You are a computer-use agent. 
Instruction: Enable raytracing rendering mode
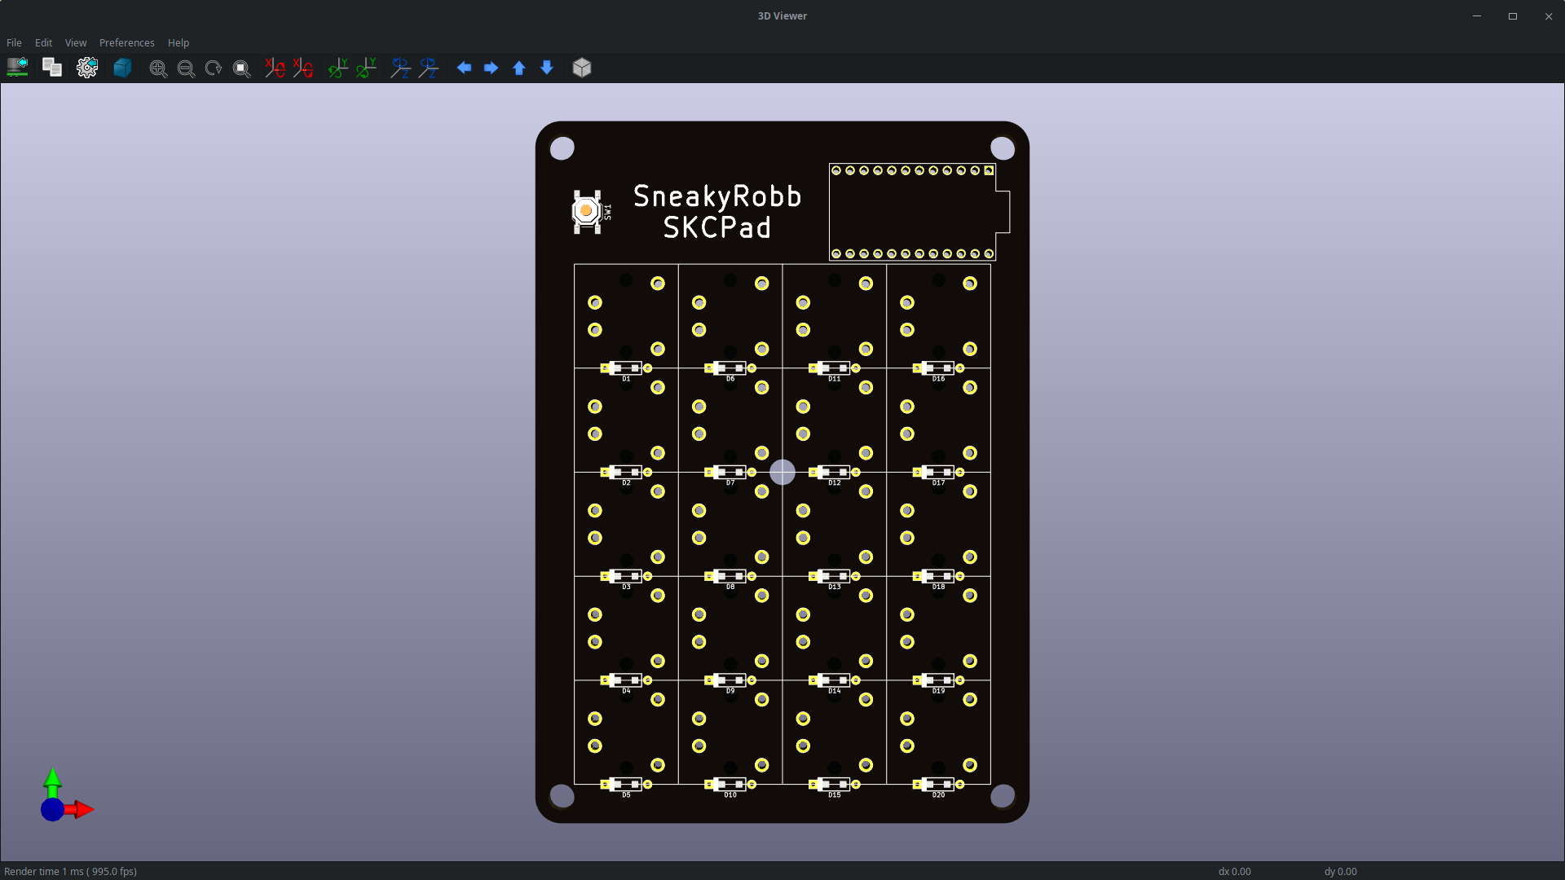(x=122, y=68)
